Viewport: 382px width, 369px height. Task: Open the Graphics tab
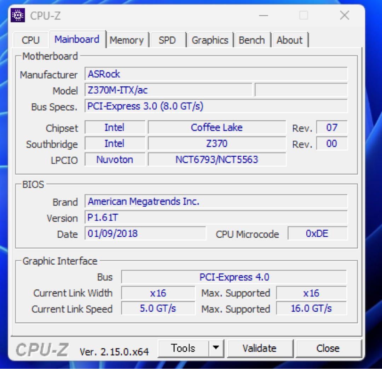(x=210, y=40)
